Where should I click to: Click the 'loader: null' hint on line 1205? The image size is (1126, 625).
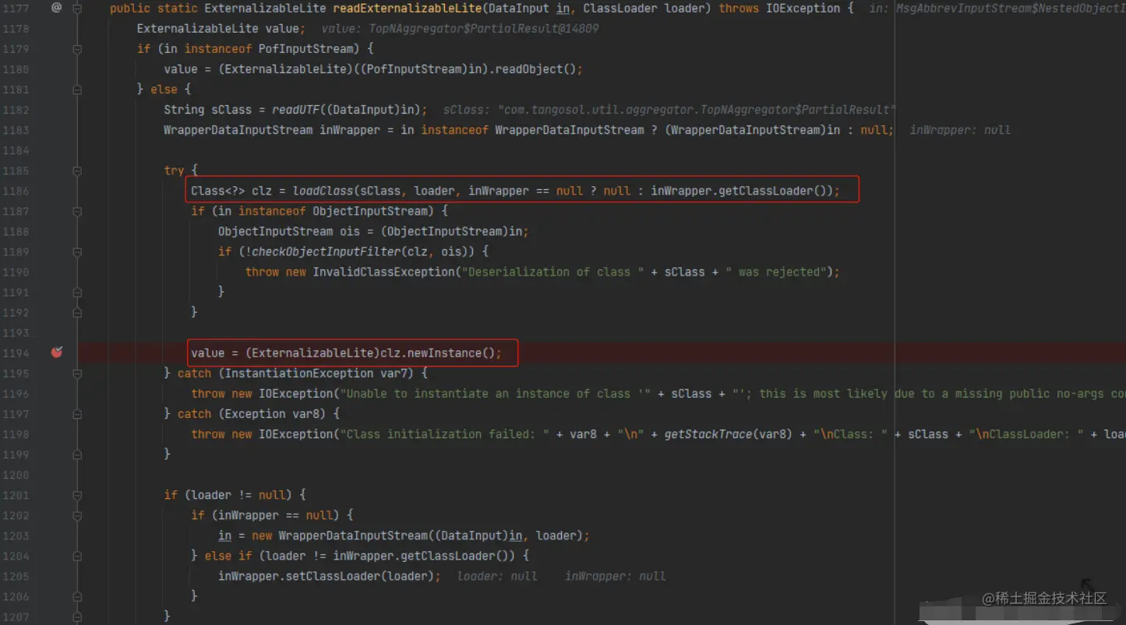[x=497, y=576]
